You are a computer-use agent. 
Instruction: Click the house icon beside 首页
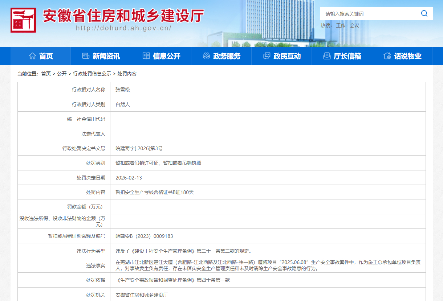click(x=32, y=56)
